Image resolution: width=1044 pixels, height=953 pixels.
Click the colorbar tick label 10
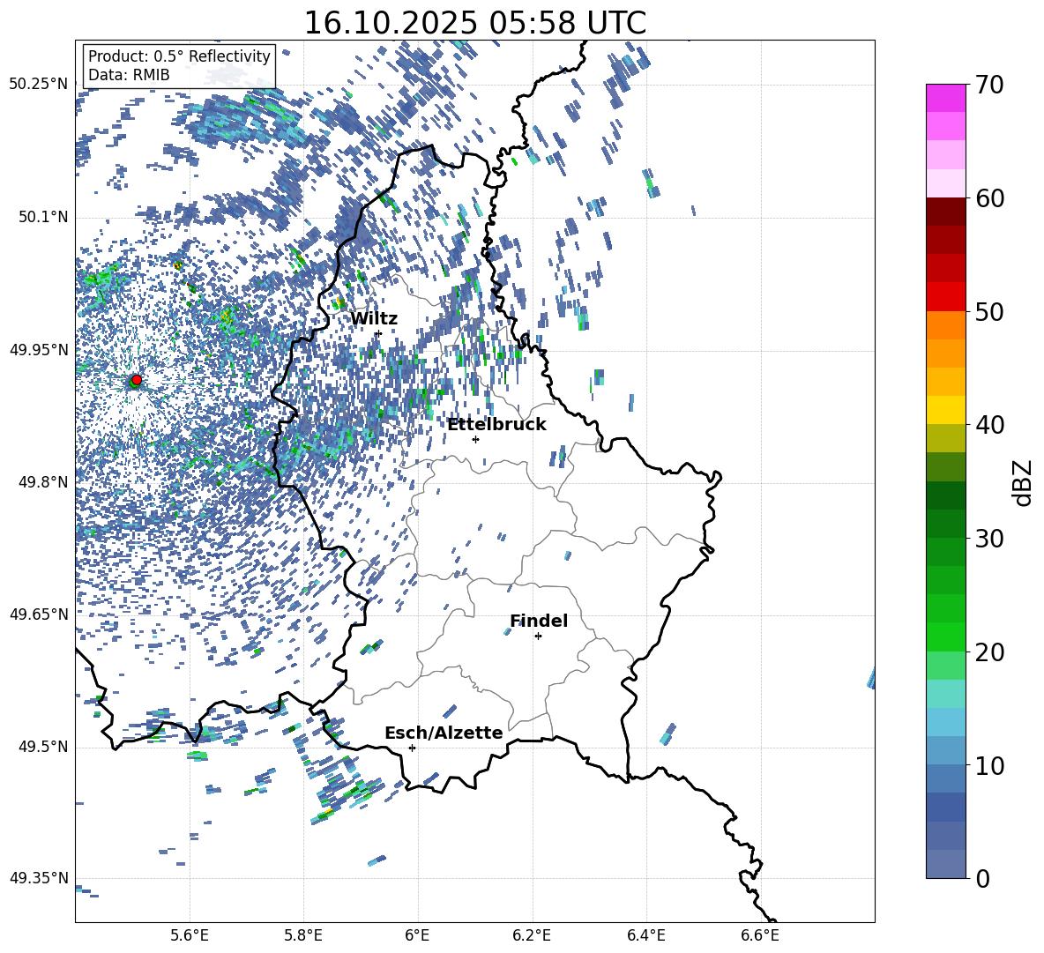989,766
